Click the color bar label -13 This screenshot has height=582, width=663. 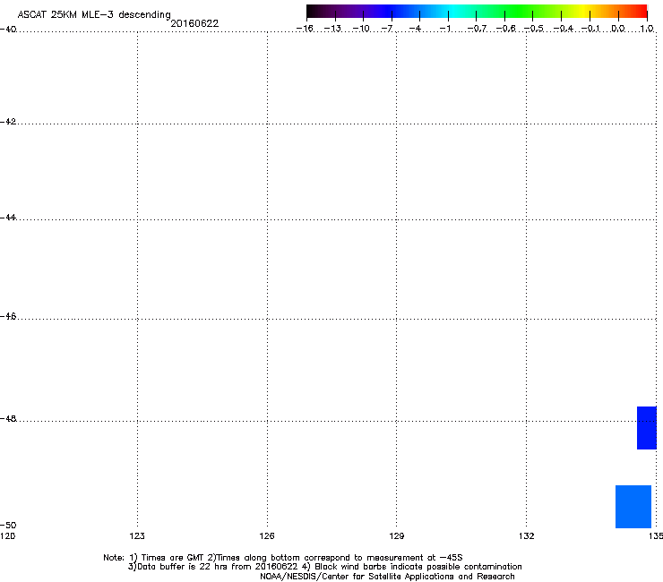pyautogui.click(x=332, y=29)
